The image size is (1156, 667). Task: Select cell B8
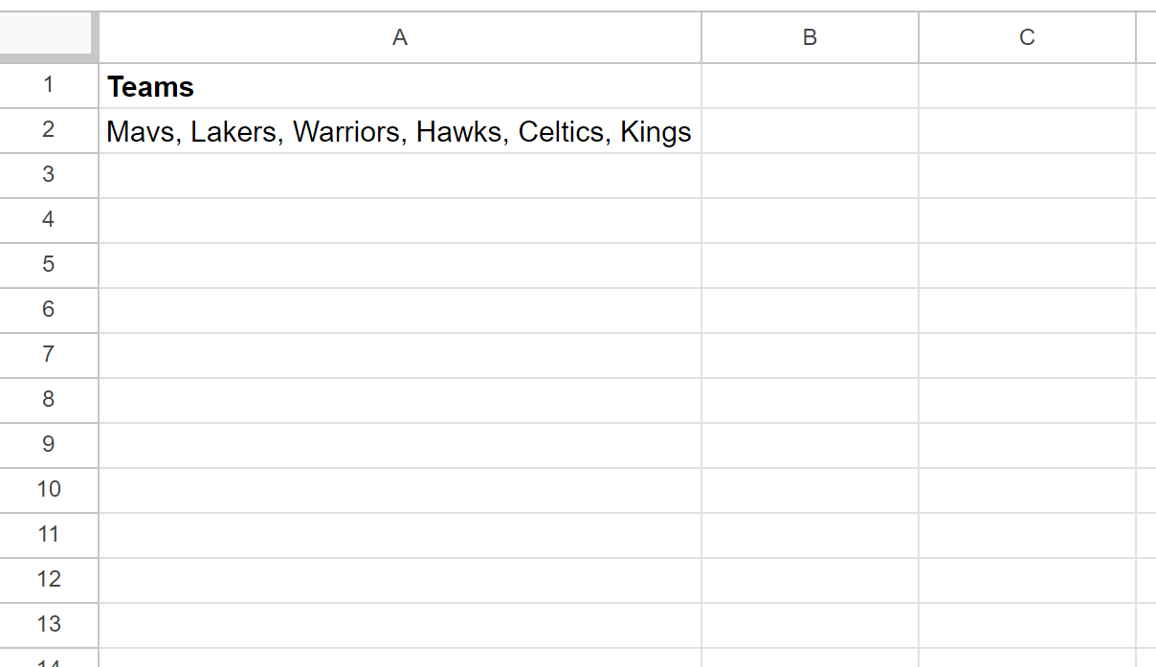810,400
